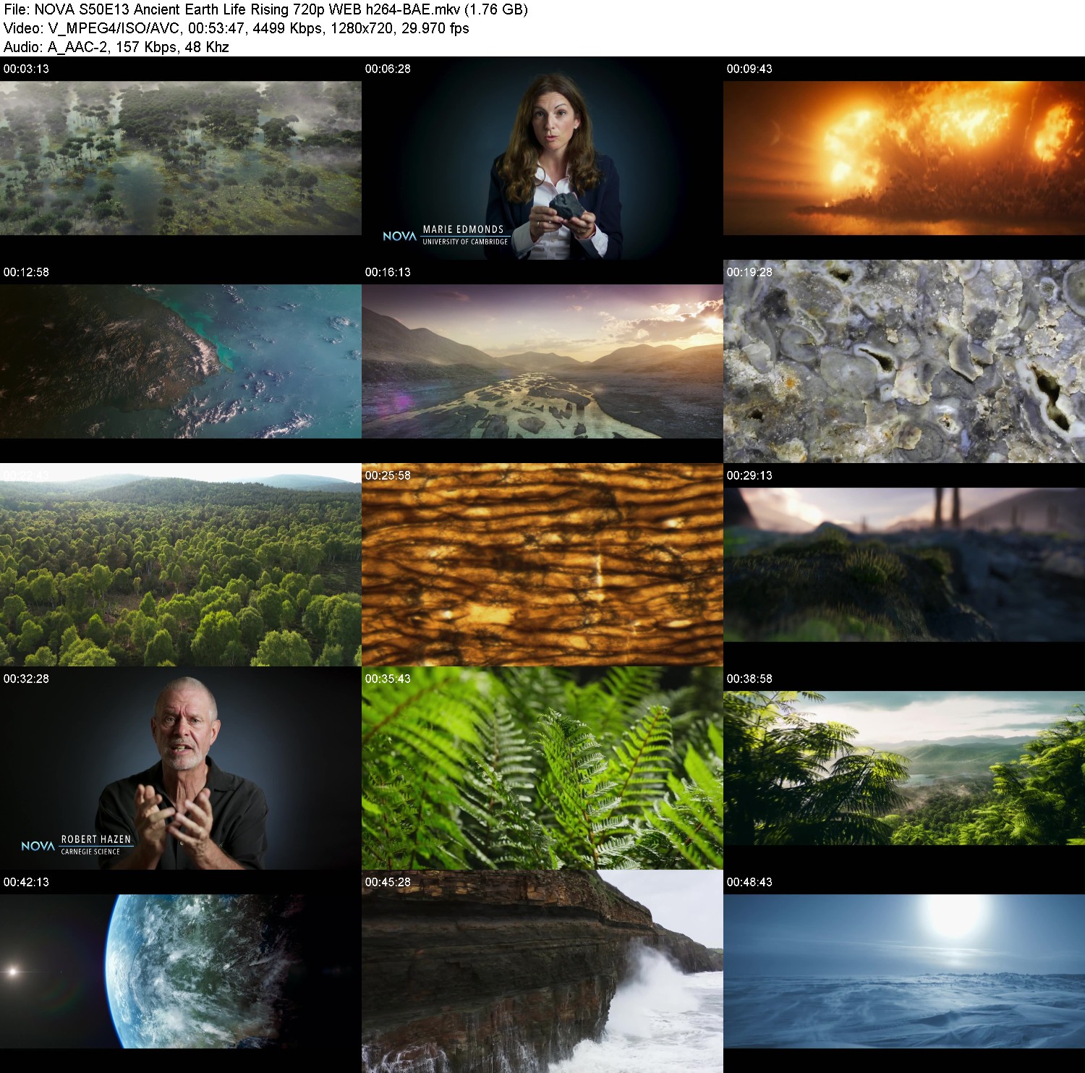Click the NOVA logo beside Marie Edmonds
This screenshot has height=1073, width=1085.
pos(399,236)
